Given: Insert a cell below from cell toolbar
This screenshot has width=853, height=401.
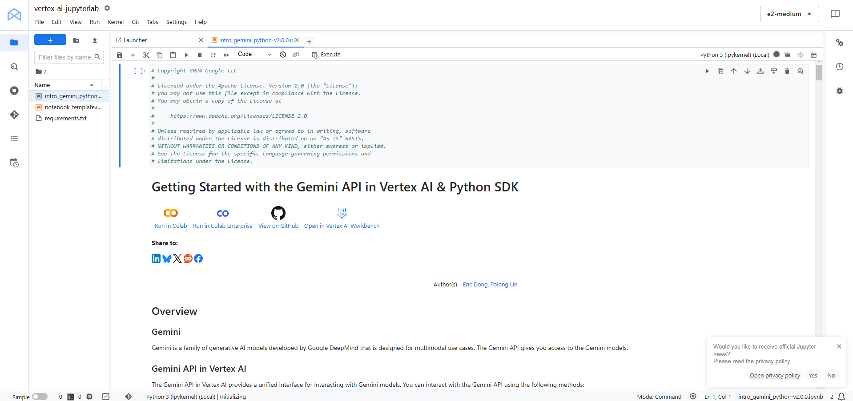Looking at the screenshot, I should (774, 71).
